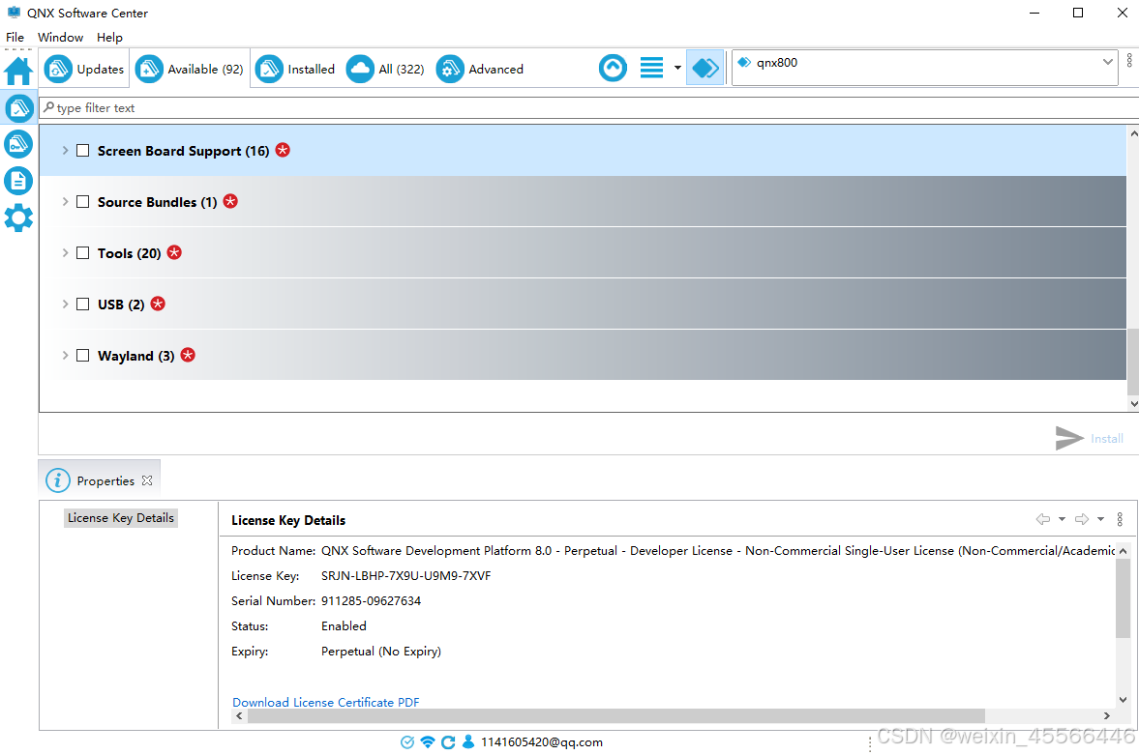Open the Window menu
The width and height of the screenshot is (1139, 755).
click(x=60, y=37)
